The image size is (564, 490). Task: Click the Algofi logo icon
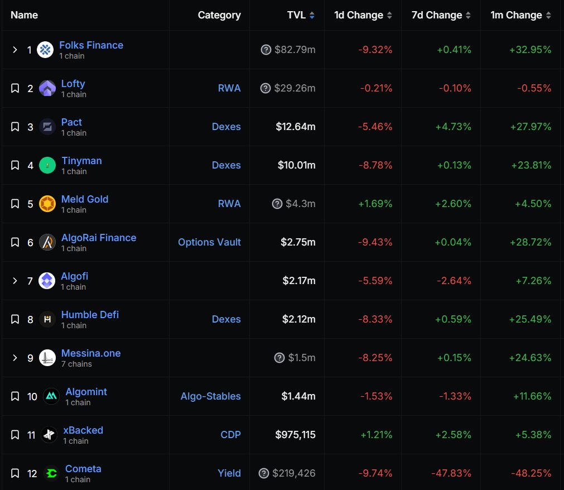click(47, 281)
